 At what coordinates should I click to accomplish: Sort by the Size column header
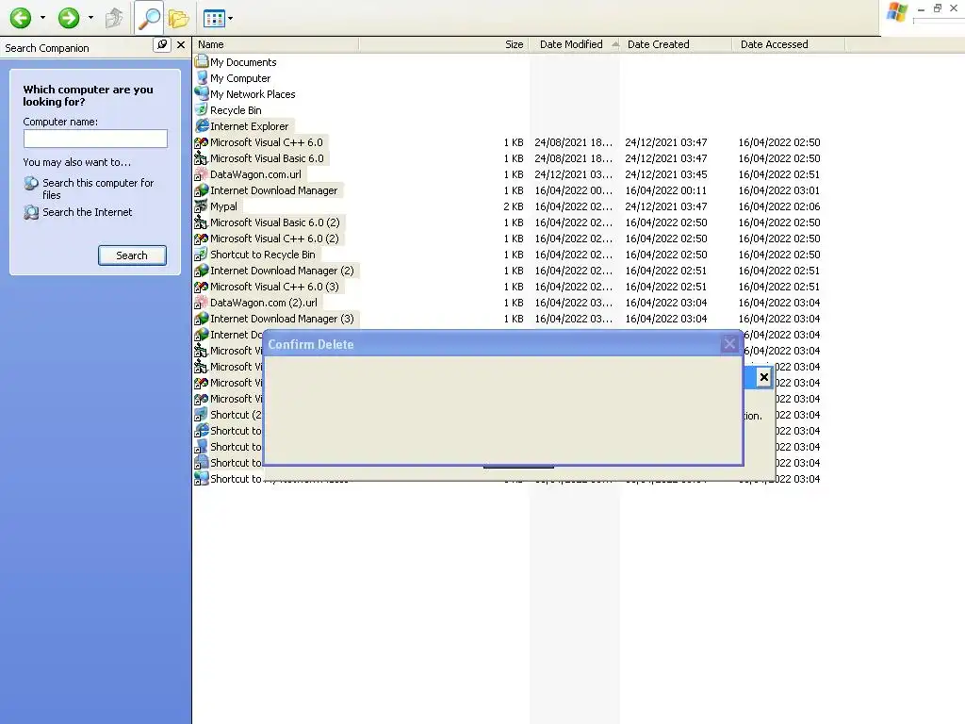443,44
